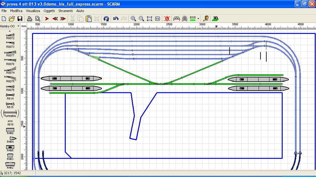Viewport: 316px width, 177px height.
Task: Open print preview
Action: pyautogui.click(x=38, y=19)
